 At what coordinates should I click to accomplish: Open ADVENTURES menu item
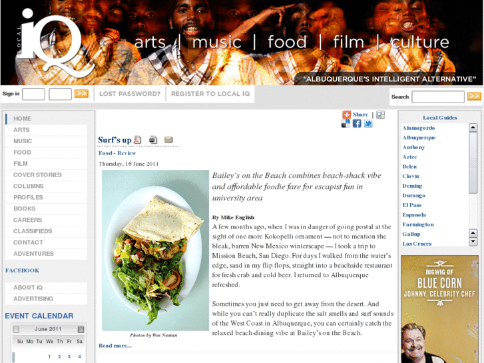[x=46, y=254]
